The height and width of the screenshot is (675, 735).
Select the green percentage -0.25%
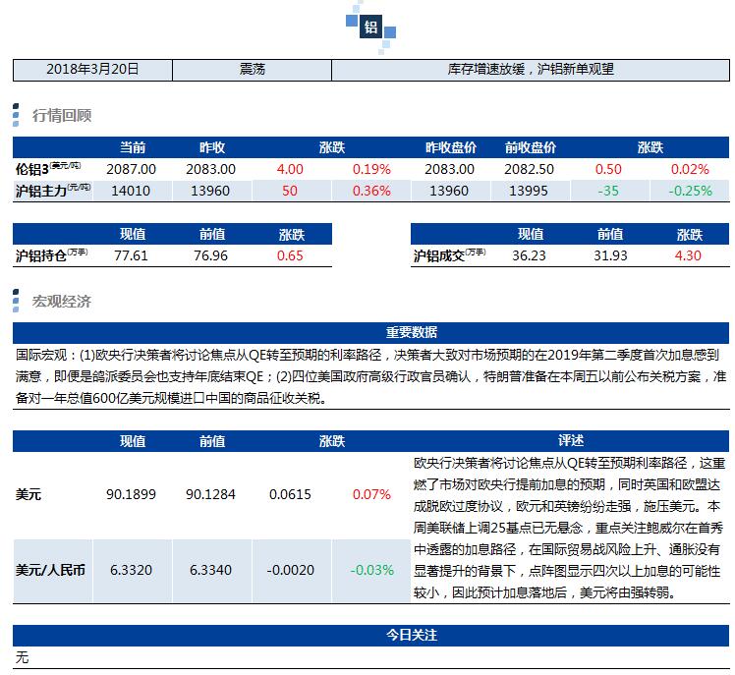690,191
